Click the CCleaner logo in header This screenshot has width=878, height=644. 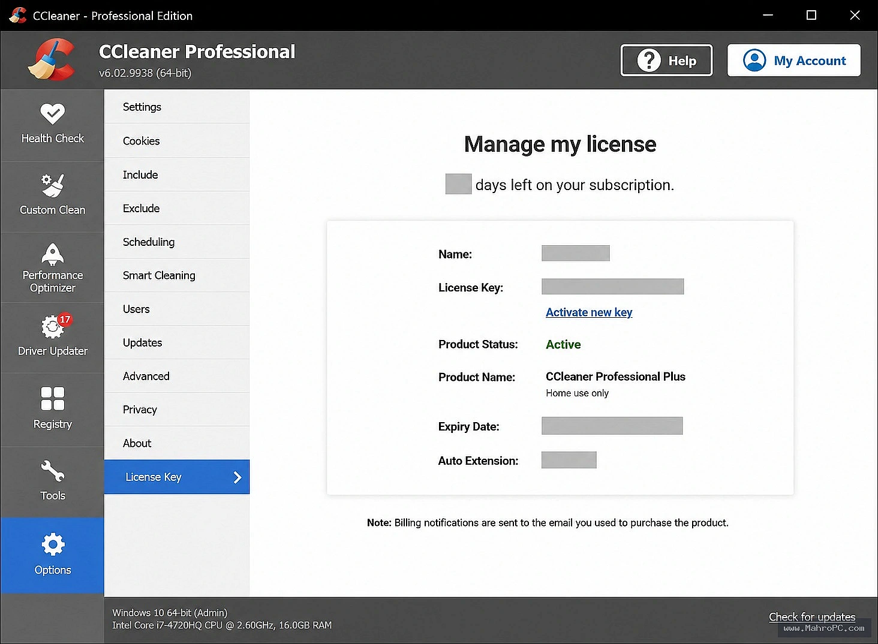click(52, 59)
